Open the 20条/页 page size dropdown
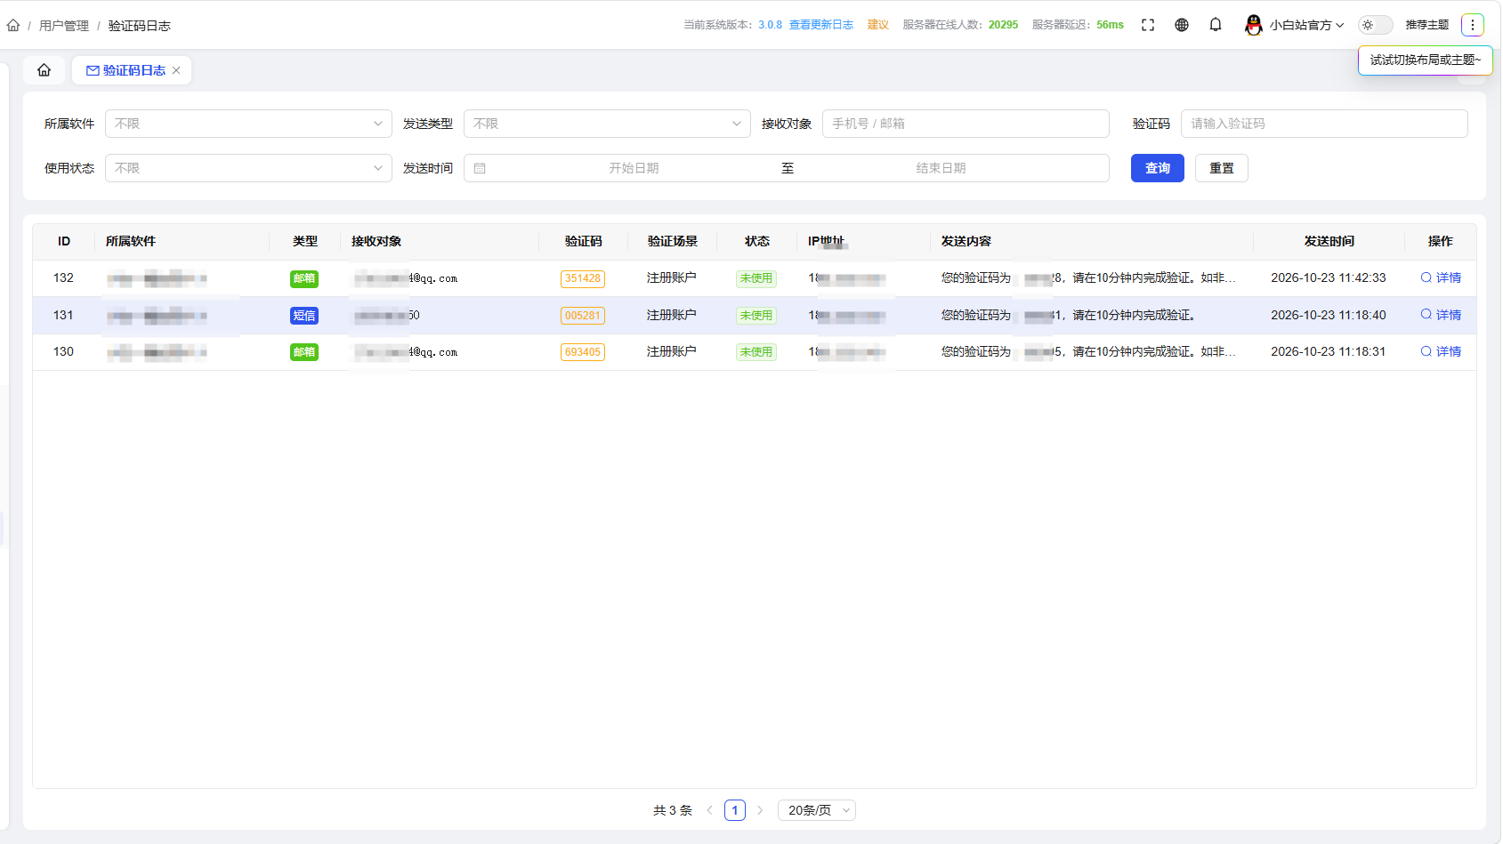 (817, 810)
